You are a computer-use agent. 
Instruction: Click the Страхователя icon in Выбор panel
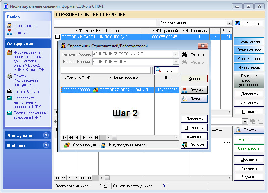point(9,26)
